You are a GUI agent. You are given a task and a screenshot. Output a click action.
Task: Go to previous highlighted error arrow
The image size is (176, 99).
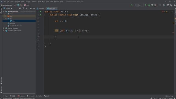click(x=170, y=12)
